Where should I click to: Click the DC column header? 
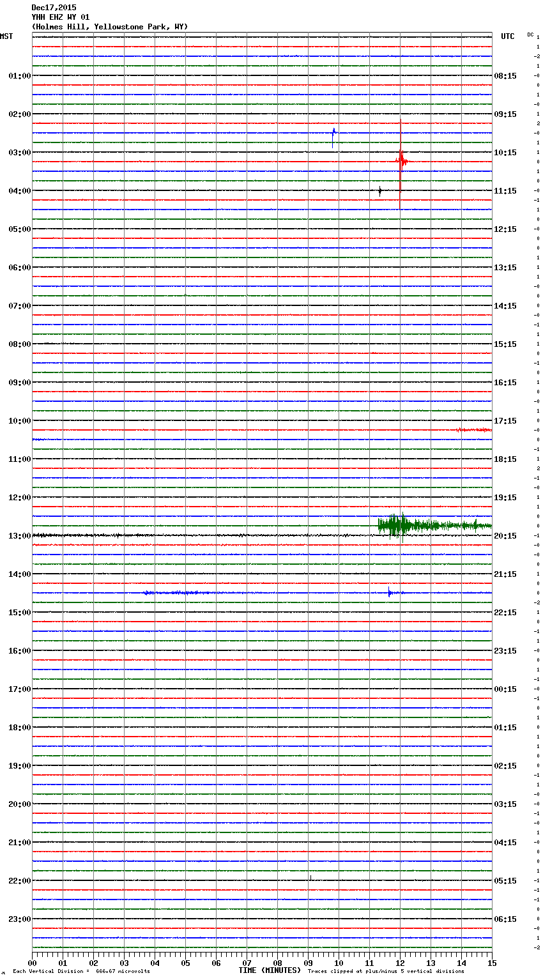[x=530, y=34]
